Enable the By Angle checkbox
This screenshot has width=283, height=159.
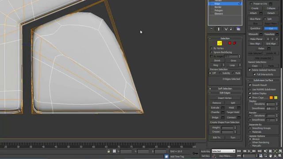click(x=211, y=57)
